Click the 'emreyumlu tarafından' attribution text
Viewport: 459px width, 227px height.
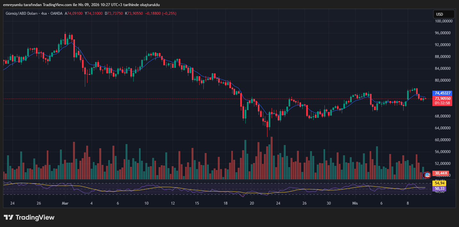tap(22, 5)
